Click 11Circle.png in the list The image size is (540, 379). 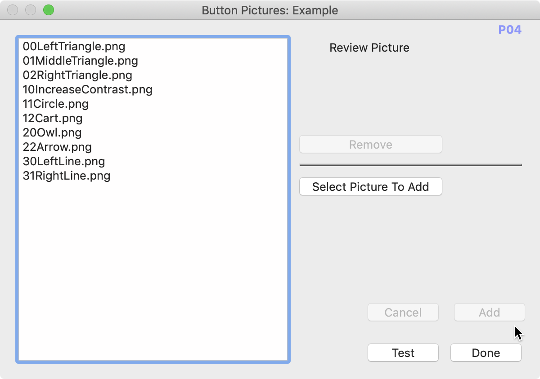(55, 104)
